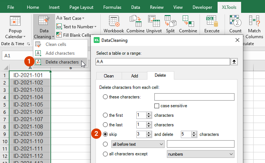Adjust 'the first' characters count stepper

[149, 115]
